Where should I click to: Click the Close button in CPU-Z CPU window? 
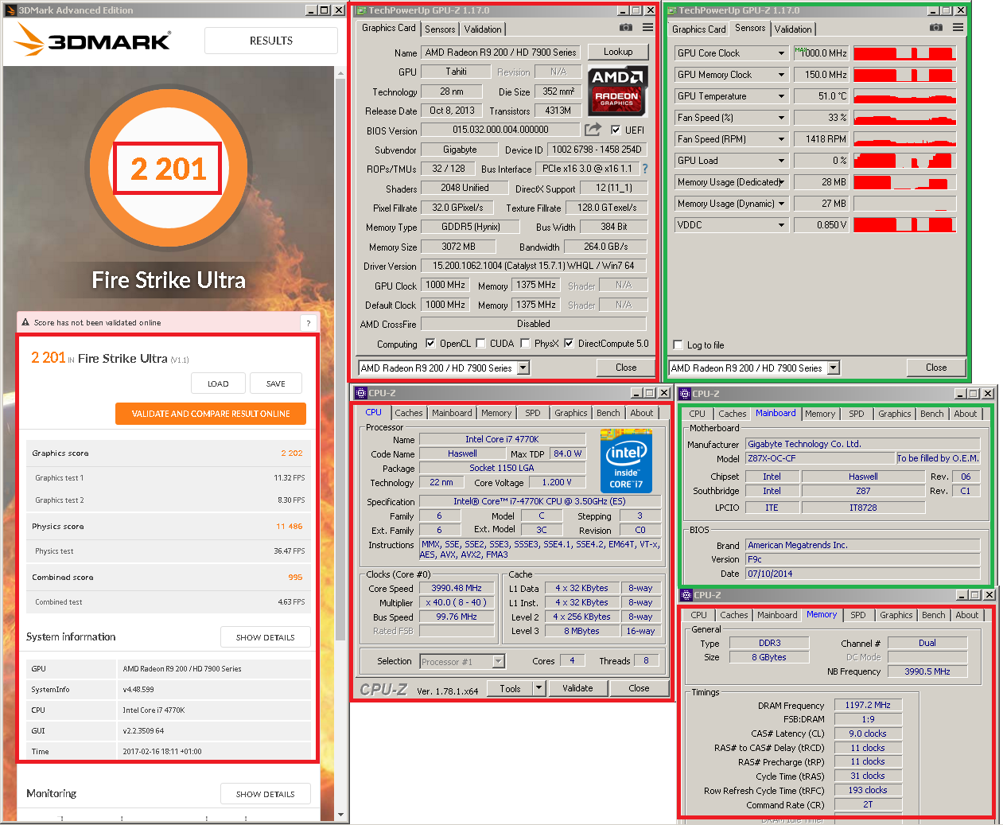point(639,688)
